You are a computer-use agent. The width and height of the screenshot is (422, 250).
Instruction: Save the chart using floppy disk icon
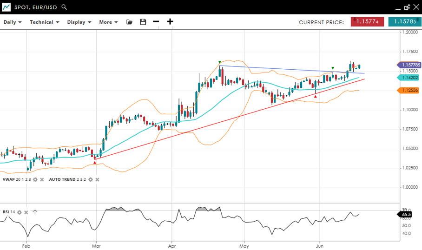click(x=143, y=22)
